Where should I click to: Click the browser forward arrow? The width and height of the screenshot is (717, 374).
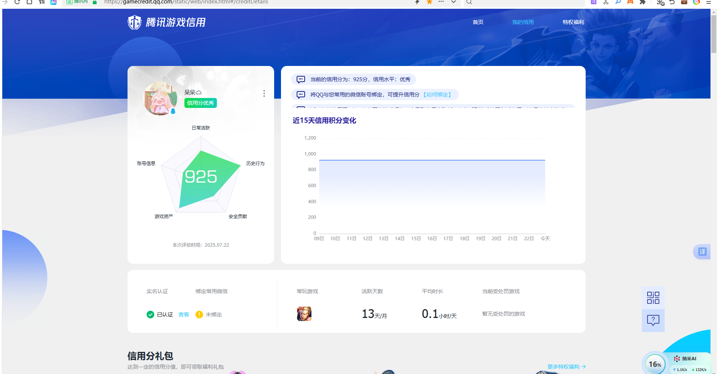point(5,2)
